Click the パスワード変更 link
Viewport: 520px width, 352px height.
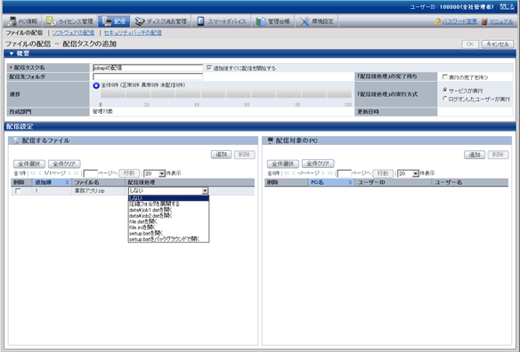459,21
